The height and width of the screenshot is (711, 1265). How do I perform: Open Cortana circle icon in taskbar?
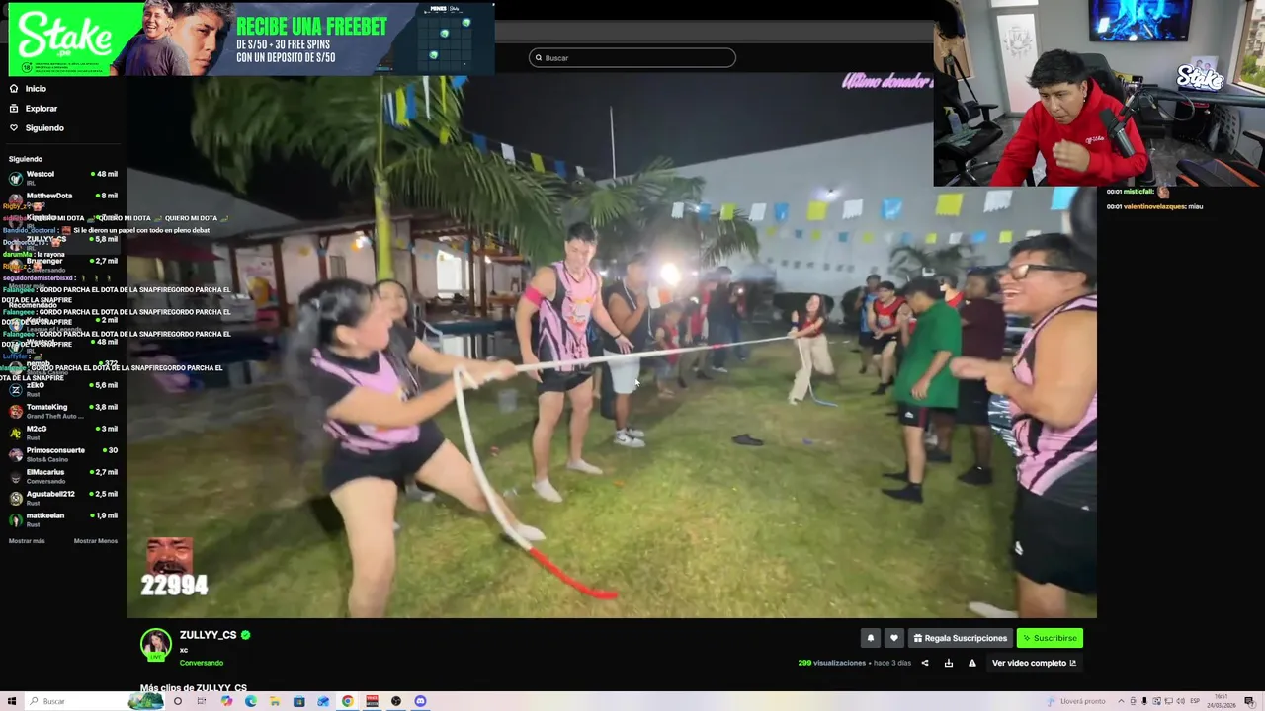(x=178, y=701)
